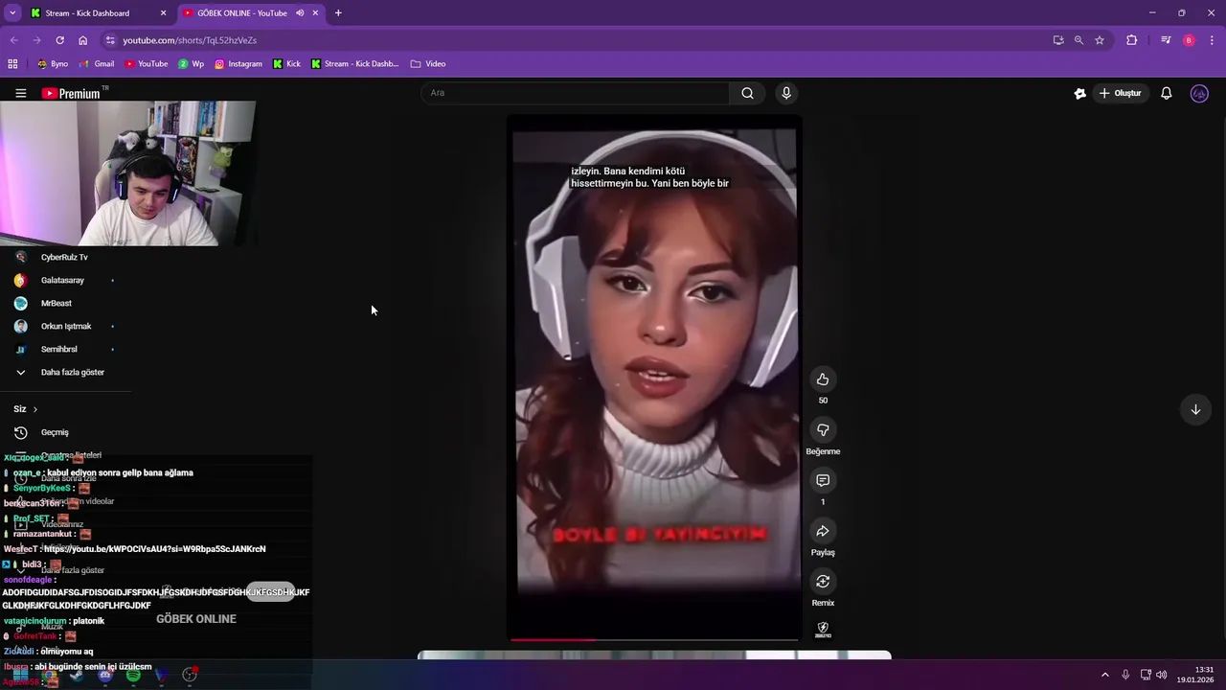Open the YouTube hamburger guide menu

click(x=20, y=93)
